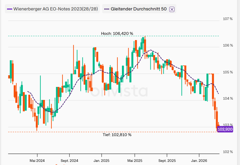Viewport: 240px width, 165px height.
Task: Click the Sept. 2025 date label
Action: pos(167,161)
